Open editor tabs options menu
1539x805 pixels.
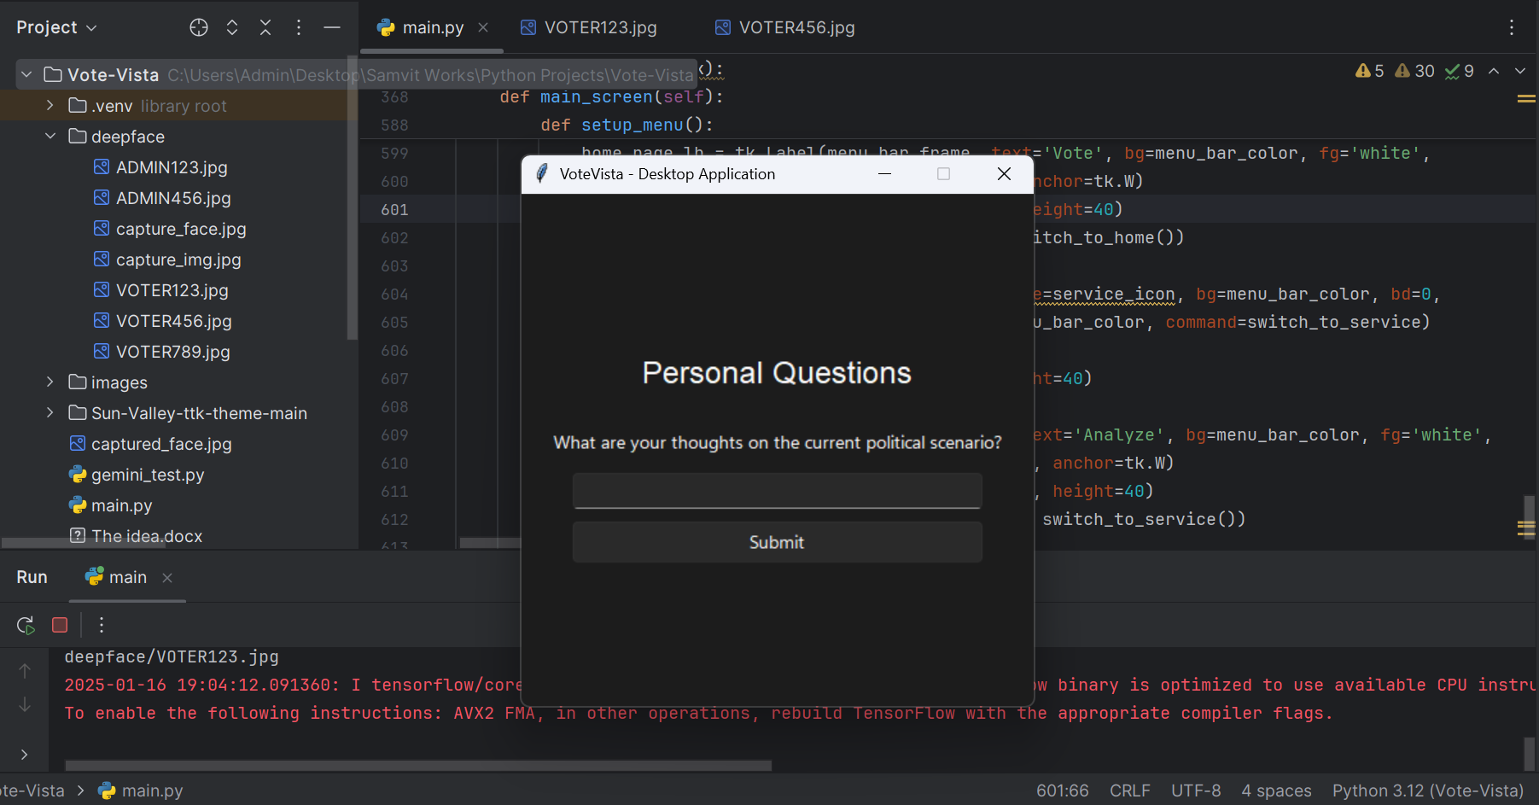(x=1511, y=27)
